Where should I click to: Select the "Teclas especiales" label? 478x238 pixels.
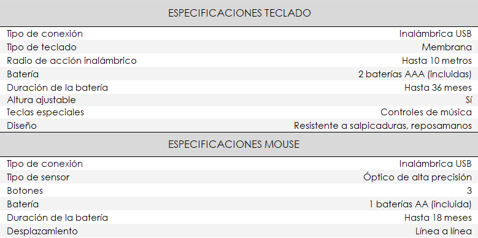[x=45, y=112]
